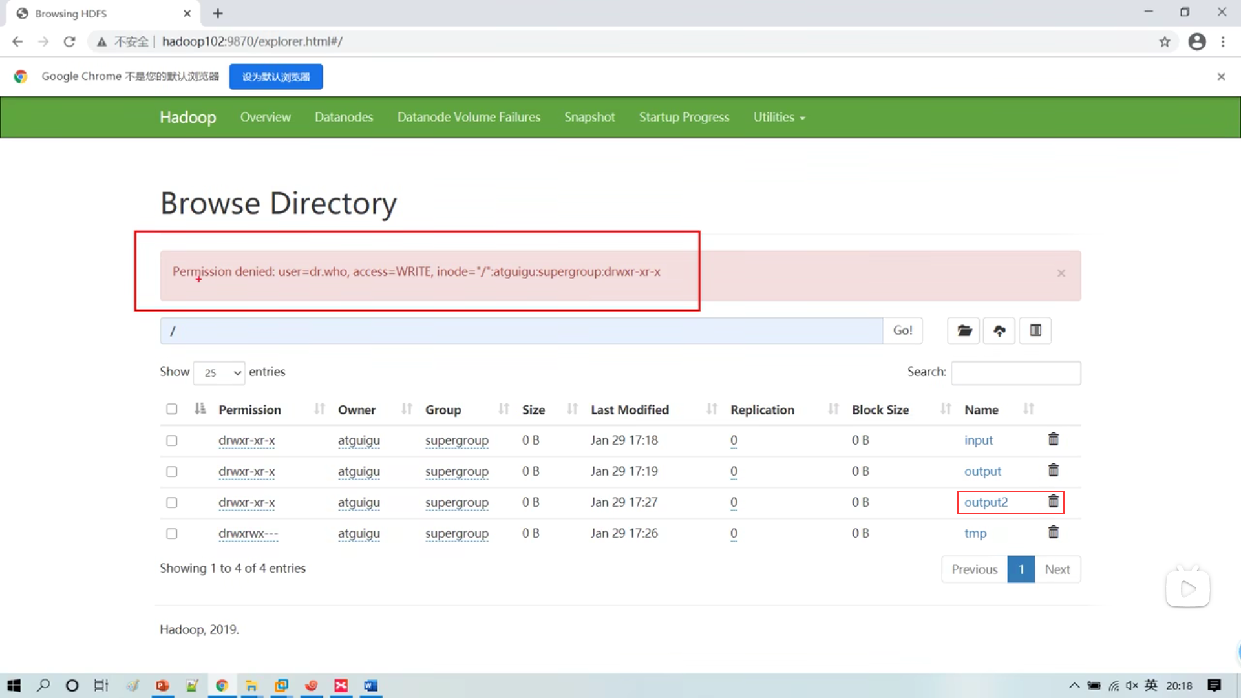The height and width of the screenshot is (698, 1241).
Task: Click the table Search input field
Action: coord(1015,373)
